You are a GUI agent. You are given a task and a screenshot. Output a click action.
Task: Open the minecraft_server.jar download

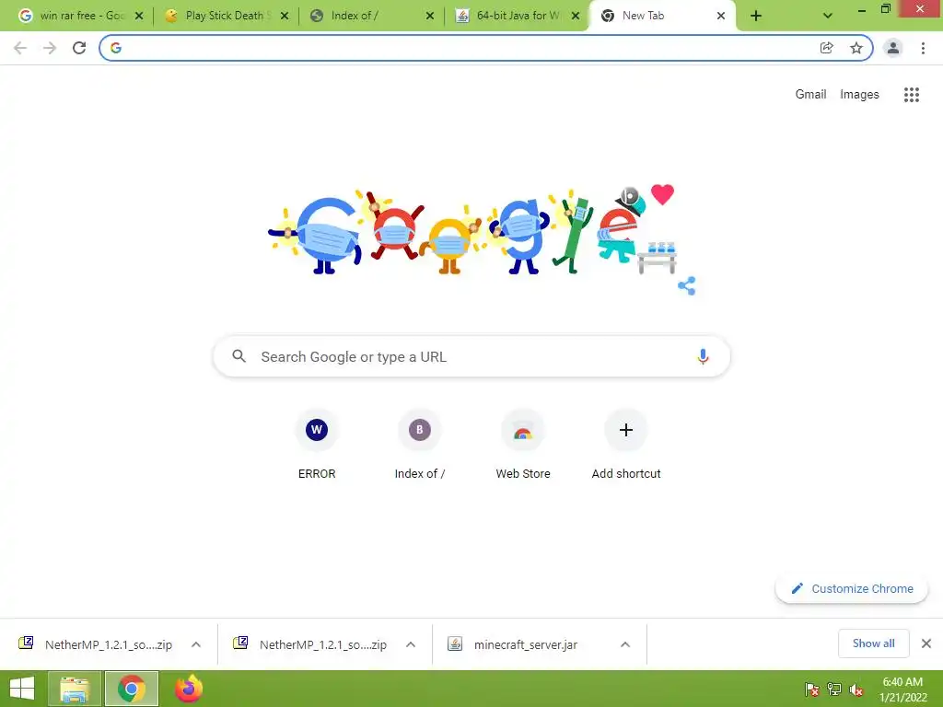(526, 644)
